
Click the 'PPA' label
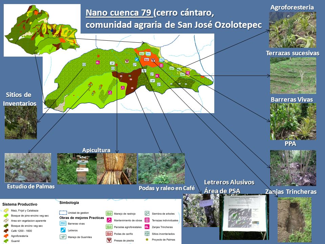[x=290, y=144]
